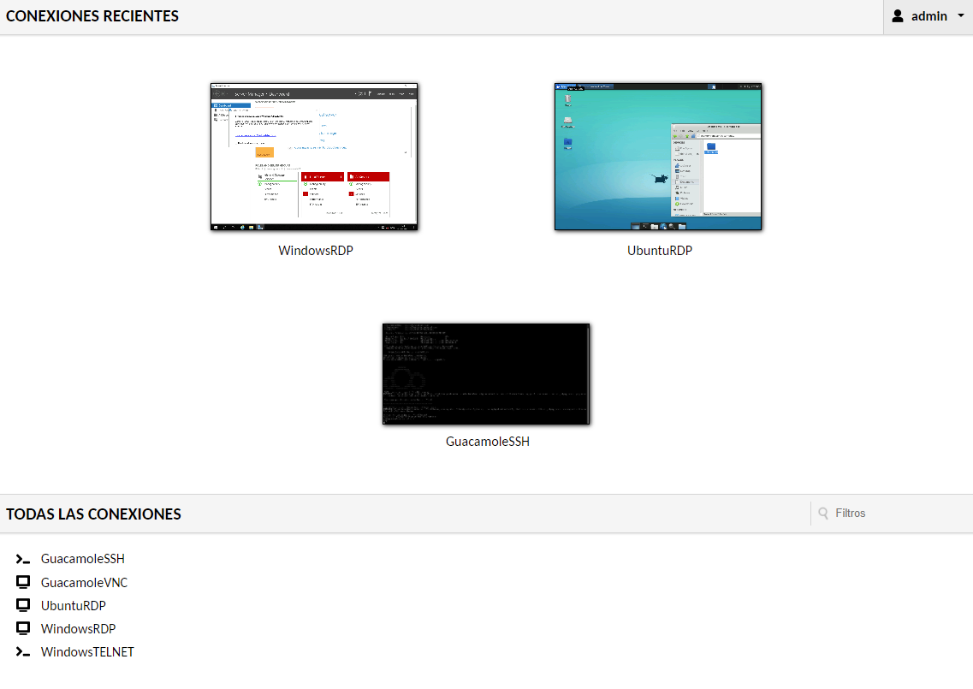The height and width of the screenshot is (689, 973).
Task: Click the monitor icon beside UbuntuRDP
Action: coord(23,605)
